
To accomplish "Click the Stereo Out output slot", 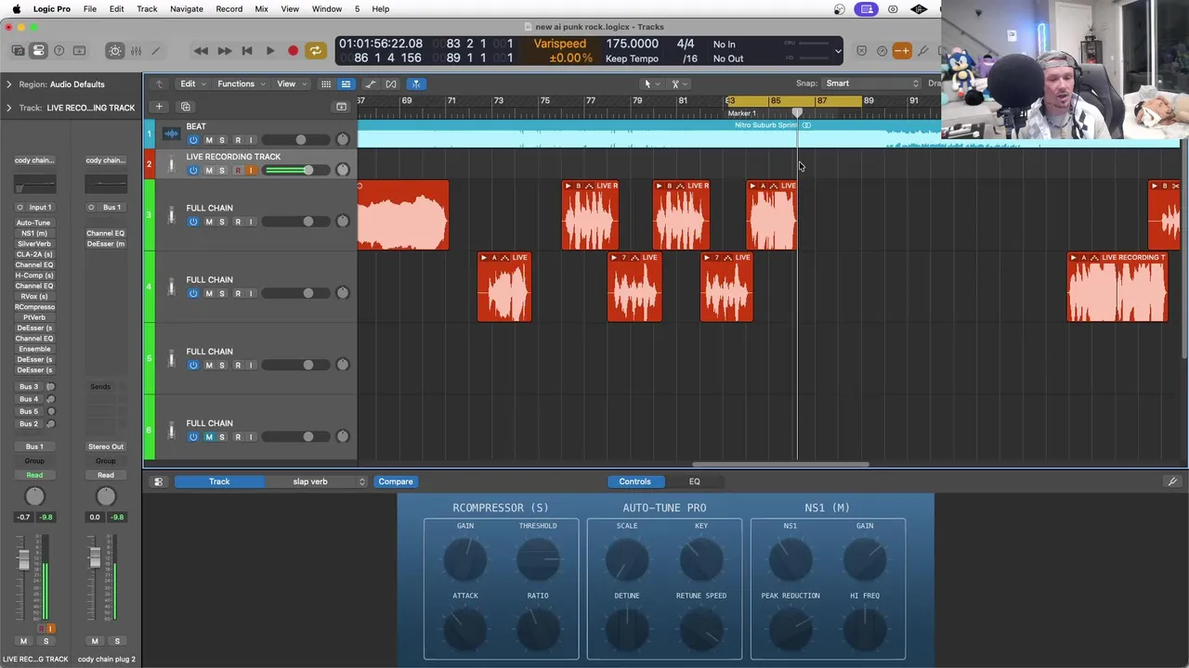I will point(105,446).
